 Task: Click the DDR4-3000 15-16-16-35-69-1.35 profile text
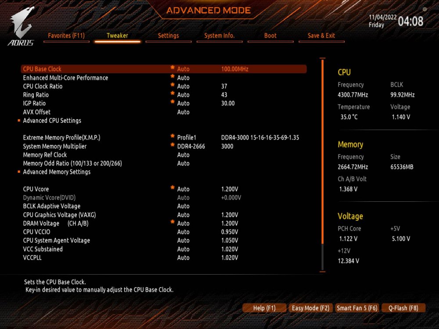(260, 138)
